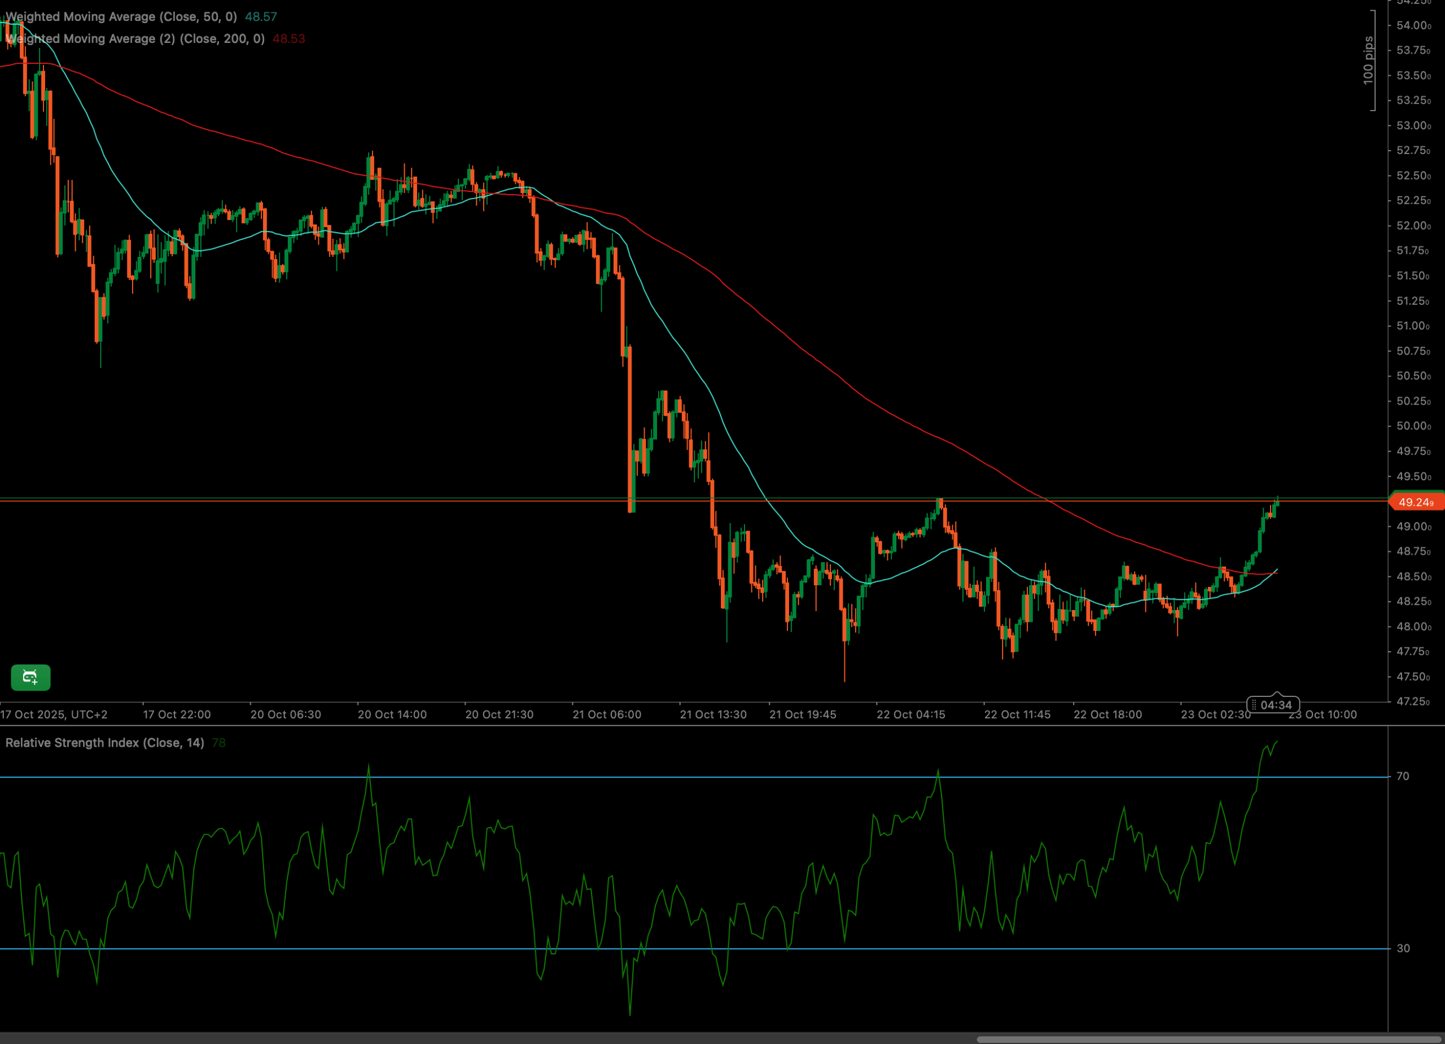Screen dimensions: 1445x1044
Task: Click the 22 Oct 11:45 time axis label
Action: (1017, 714)
